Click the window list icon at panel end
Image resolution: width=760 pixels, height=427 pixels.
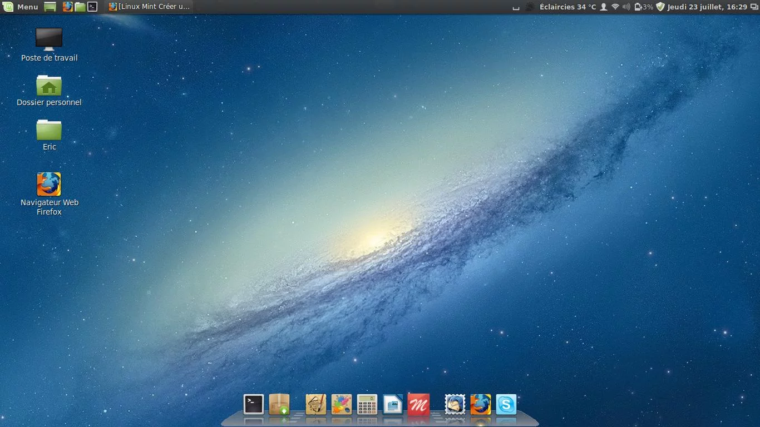pyautogui.click(x=753, y=7)
